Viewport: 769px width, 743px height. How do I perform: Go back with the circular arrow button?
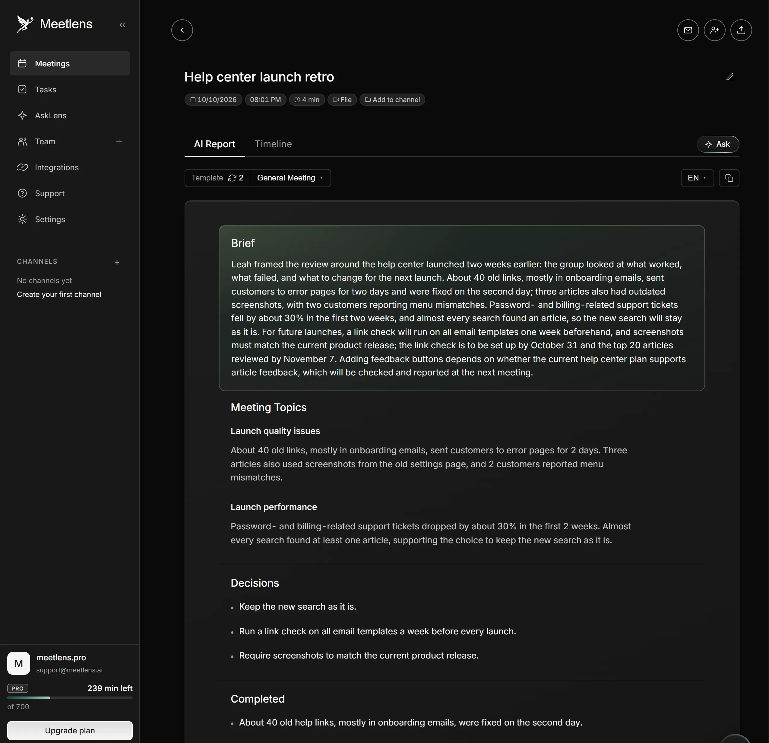(x=182, y=30)
